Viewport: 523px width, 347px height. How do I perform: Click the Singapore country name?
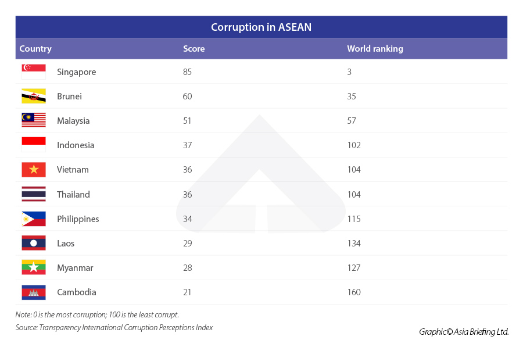click(x=76, y=72)
